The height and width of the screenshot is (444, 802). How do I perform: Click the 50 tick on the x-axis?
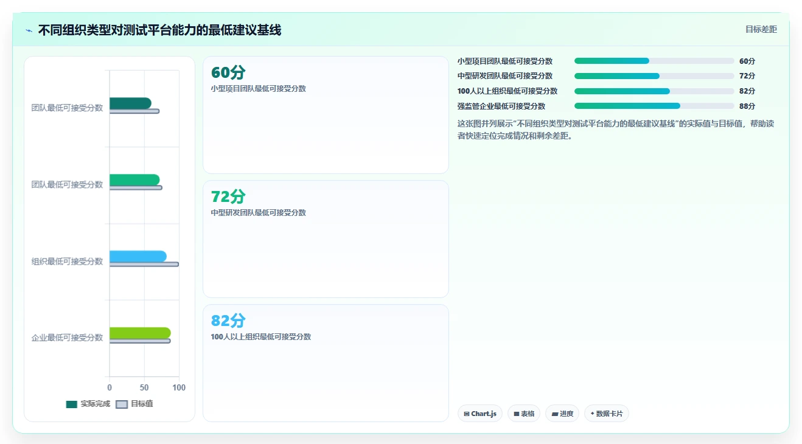point(144,387)
